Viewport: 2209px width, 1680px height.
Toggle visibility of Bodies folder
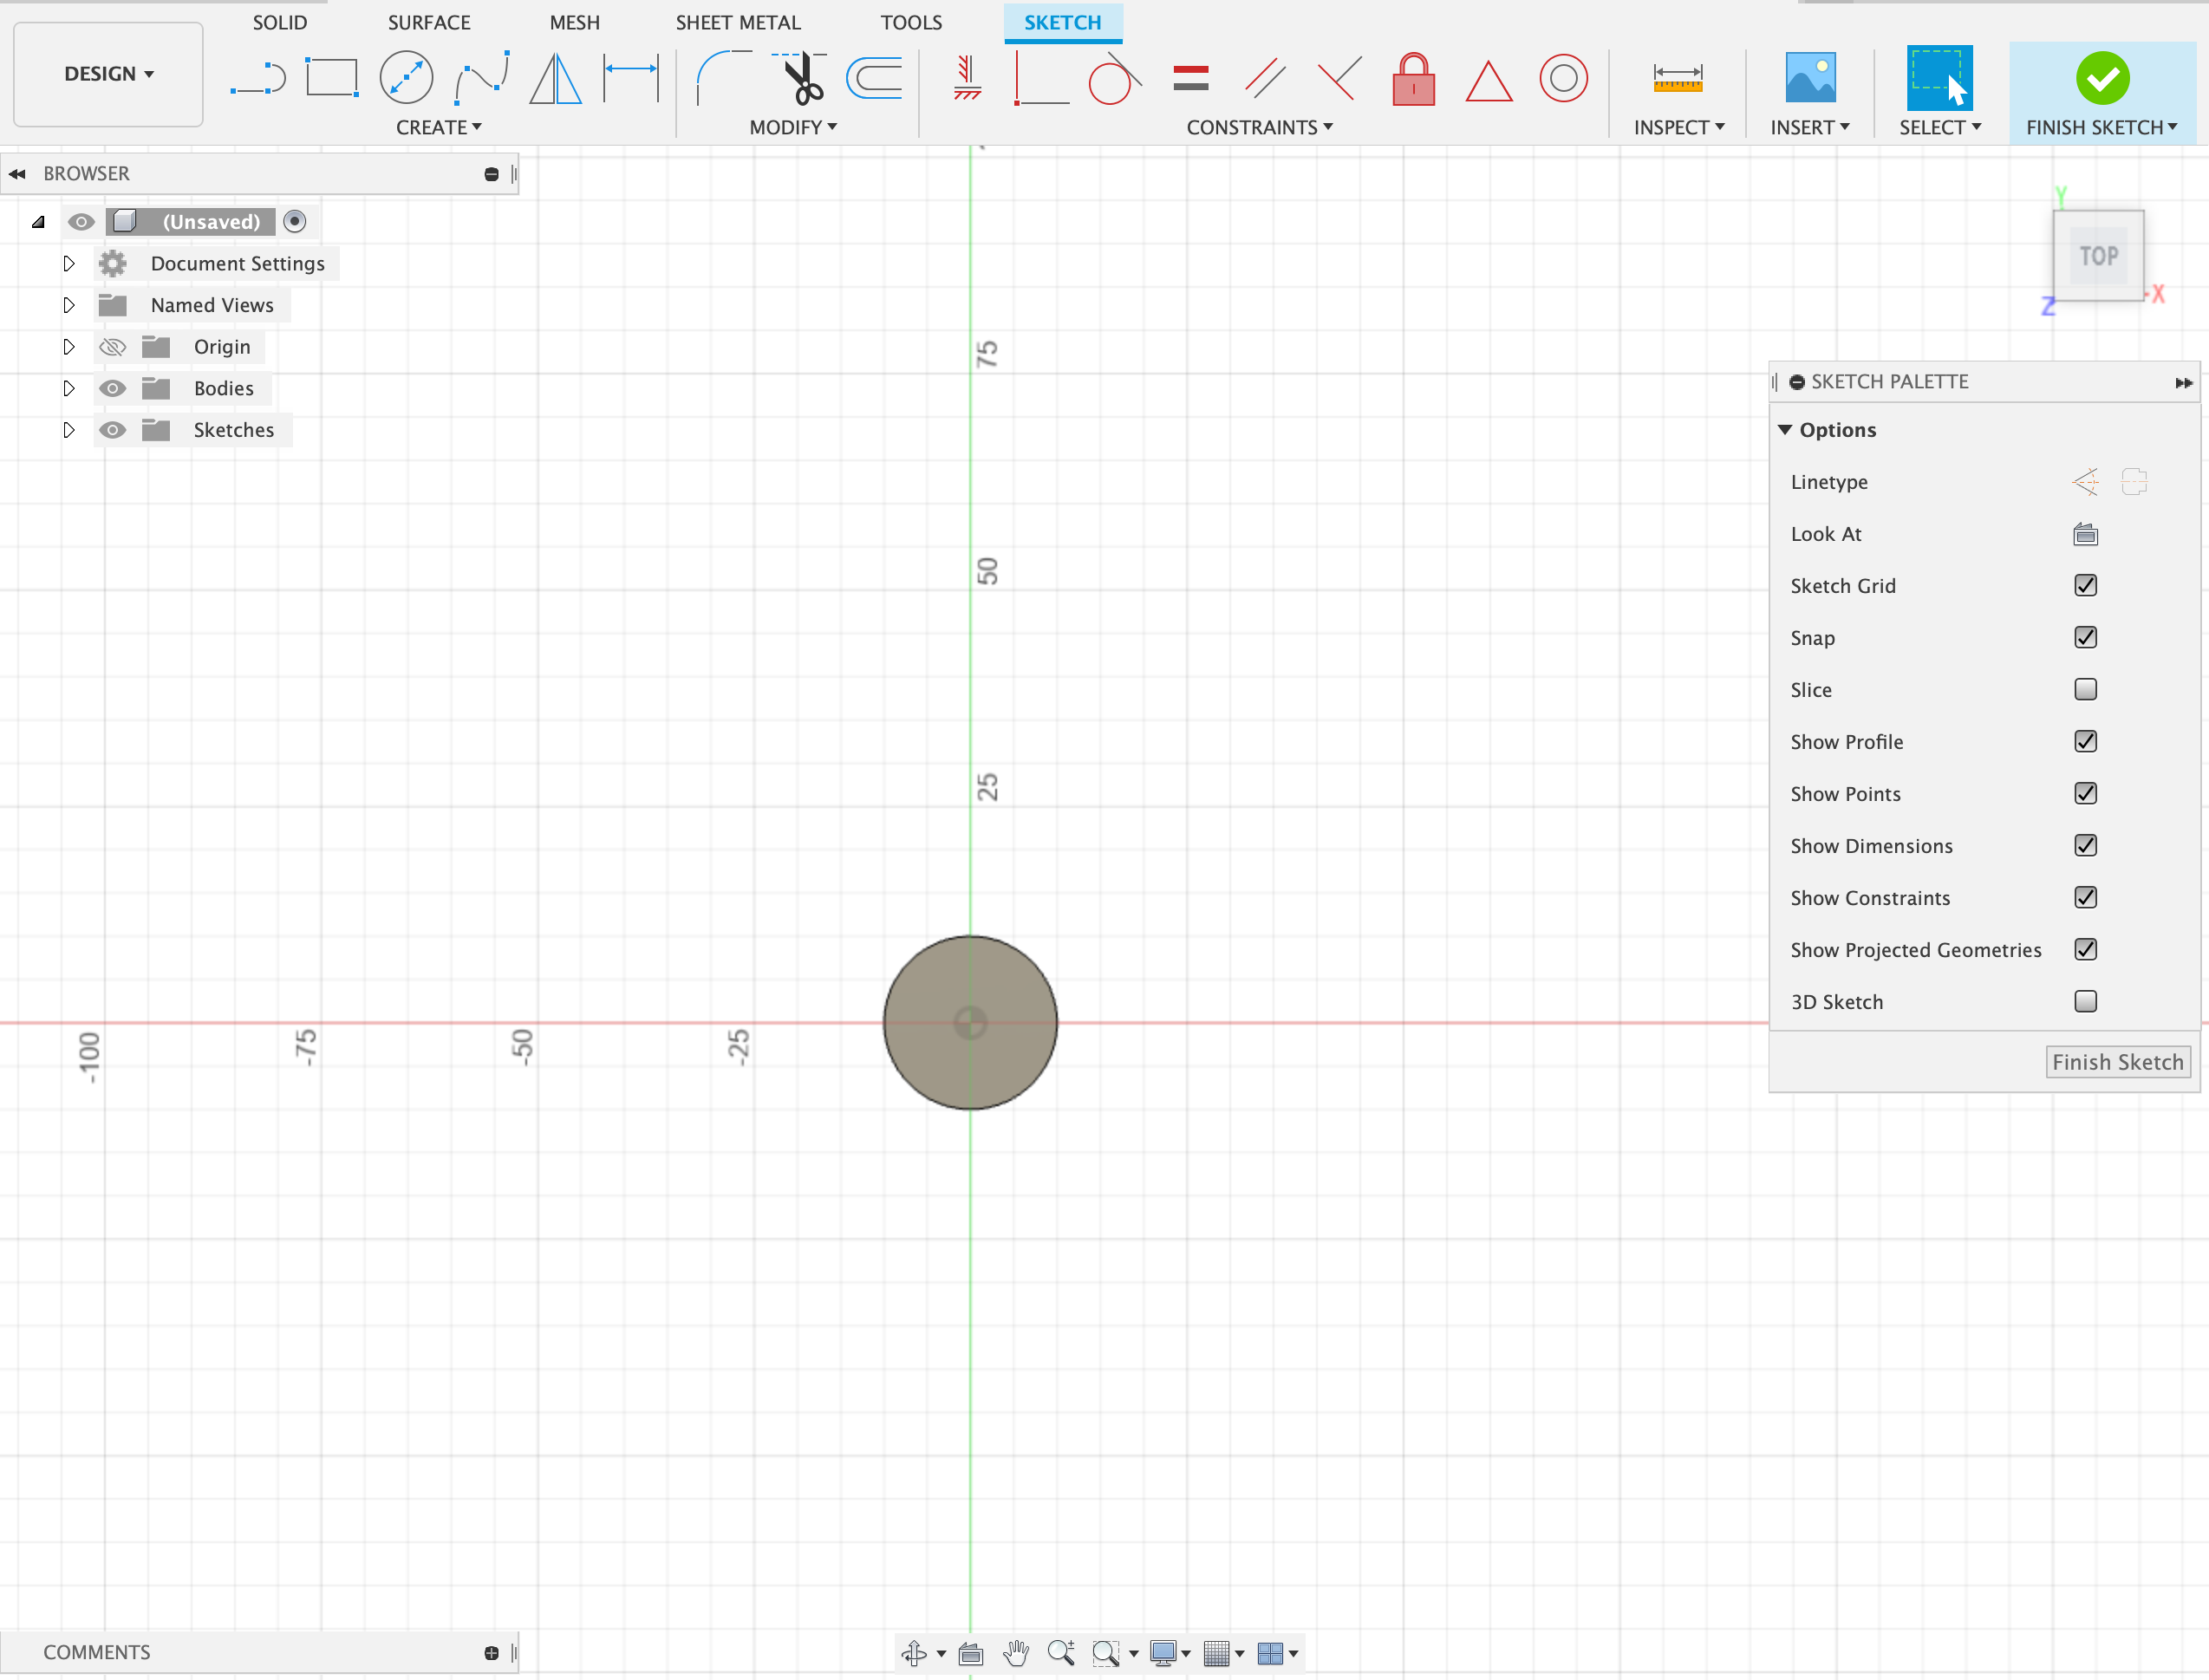(x=111, y=388)
